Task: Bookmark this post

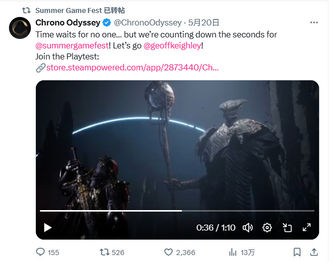Action: (297, 252)
